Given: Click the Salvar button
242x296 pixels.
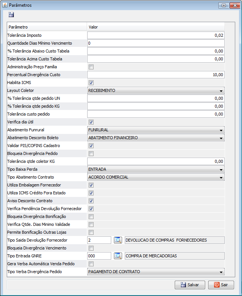Looking at the screenshot, I should click(x=190, y=285).
